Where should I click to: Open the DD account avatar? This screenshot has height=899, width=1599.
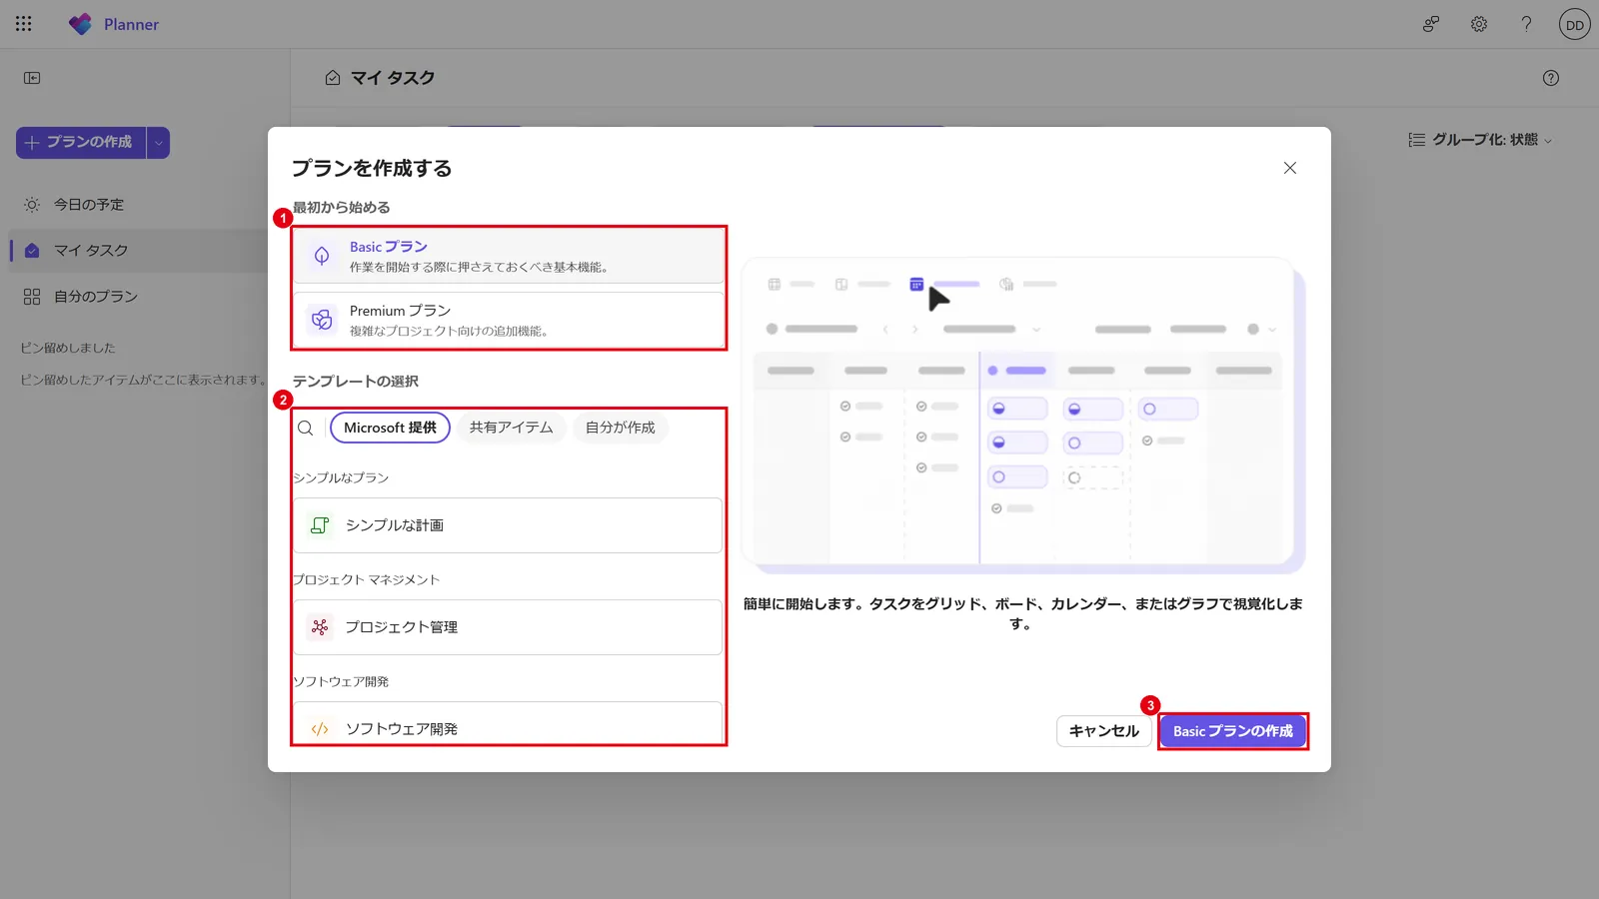1575,24
